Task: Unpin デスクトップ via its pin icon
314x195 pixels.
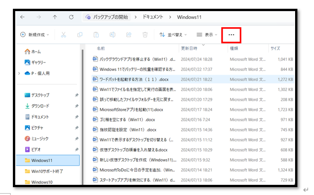Action: click(77, 95)
